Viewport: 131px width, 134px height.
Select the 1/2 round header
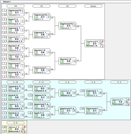point(67,6)
